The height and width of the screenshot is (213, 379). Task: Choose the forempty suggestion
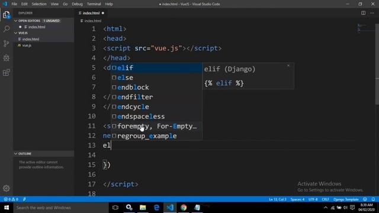156,126
